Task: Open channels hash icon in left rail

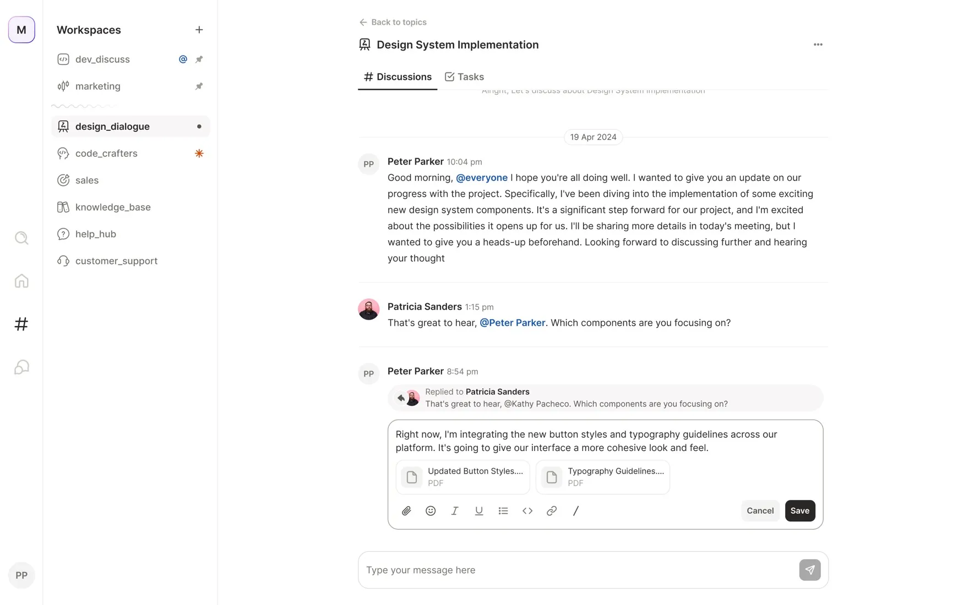Action: tap(21, 324)
